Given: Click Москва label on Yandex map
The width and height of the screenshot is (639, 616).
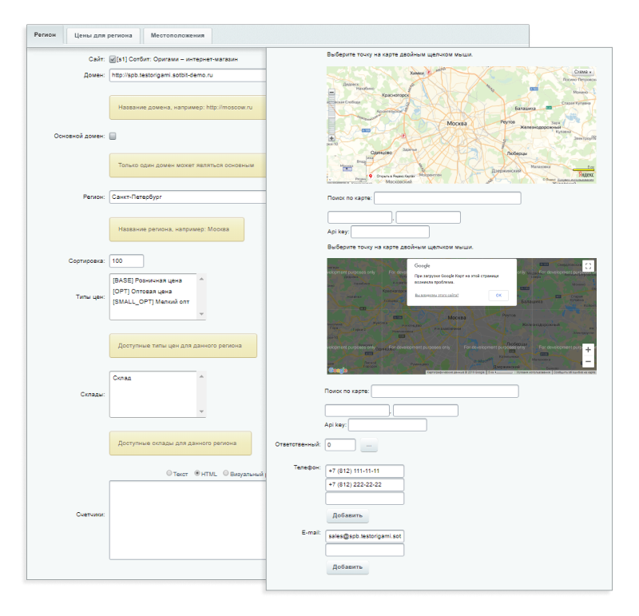Looking at the screenshot, I should (456, 124).
